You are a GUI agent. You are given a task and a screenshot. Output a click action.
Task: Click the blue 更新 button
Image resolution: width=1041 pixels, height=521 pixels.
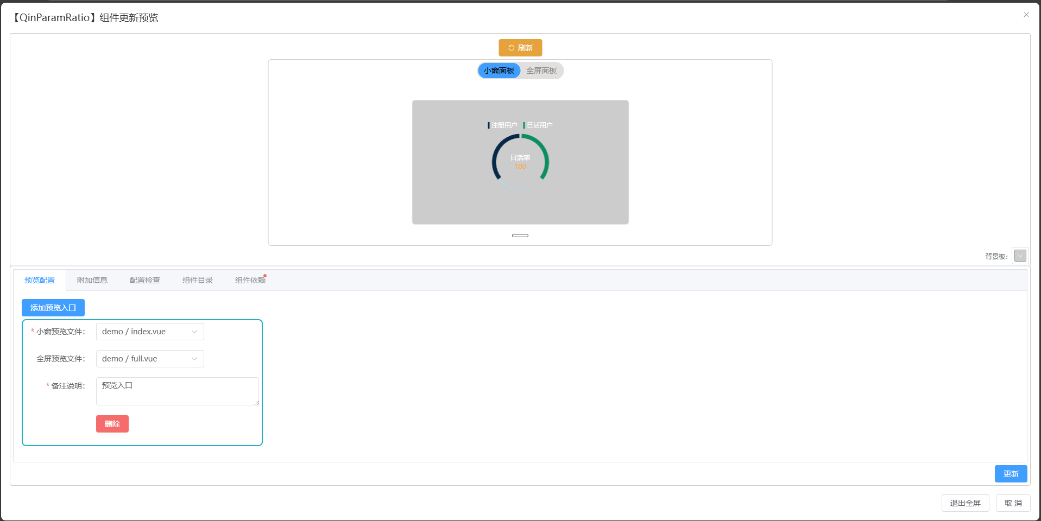[x=1010, y=474]
